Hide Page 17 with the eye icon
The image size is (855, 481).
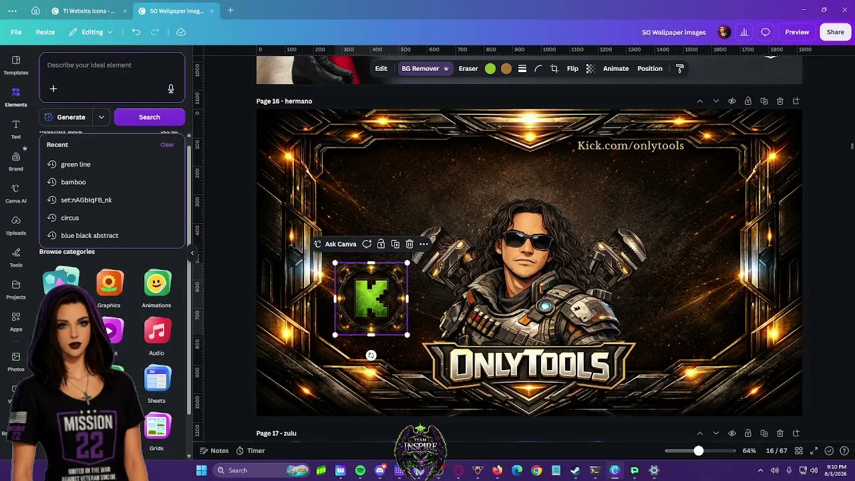[732, 434]
